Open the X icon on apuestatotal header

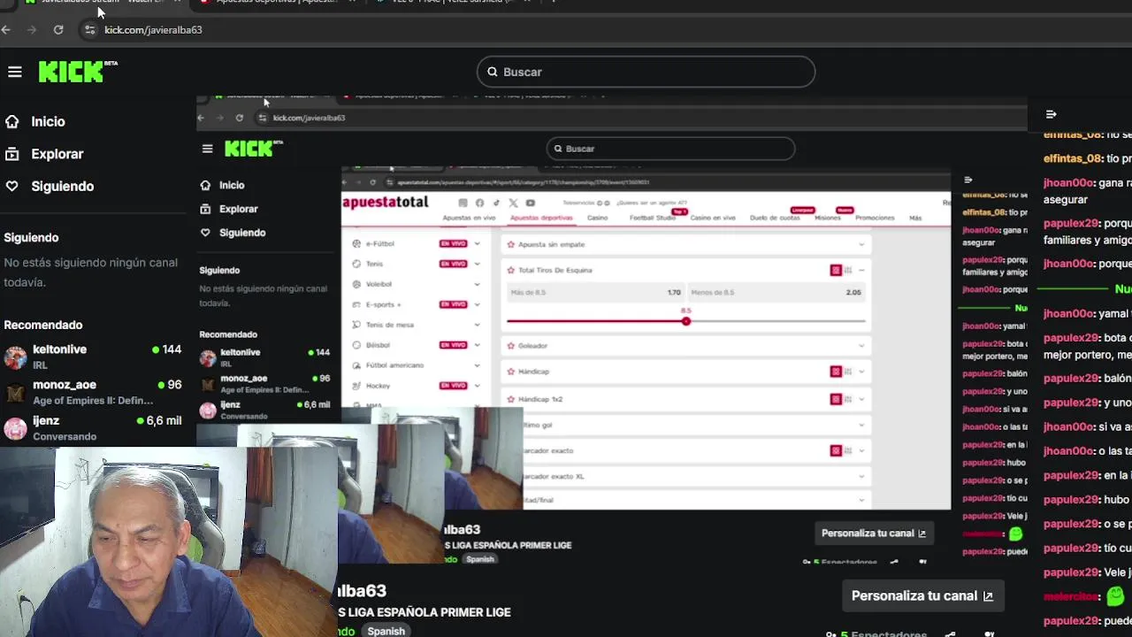coord(513,203)
